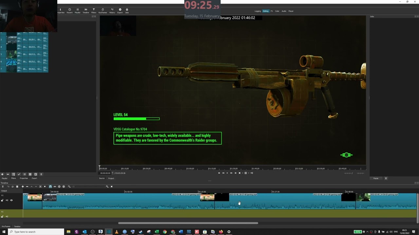Open the playlist hamburger menu
The height and width of the screenshot is (235, 419).
pyautogui.click(x=41, y=174)
